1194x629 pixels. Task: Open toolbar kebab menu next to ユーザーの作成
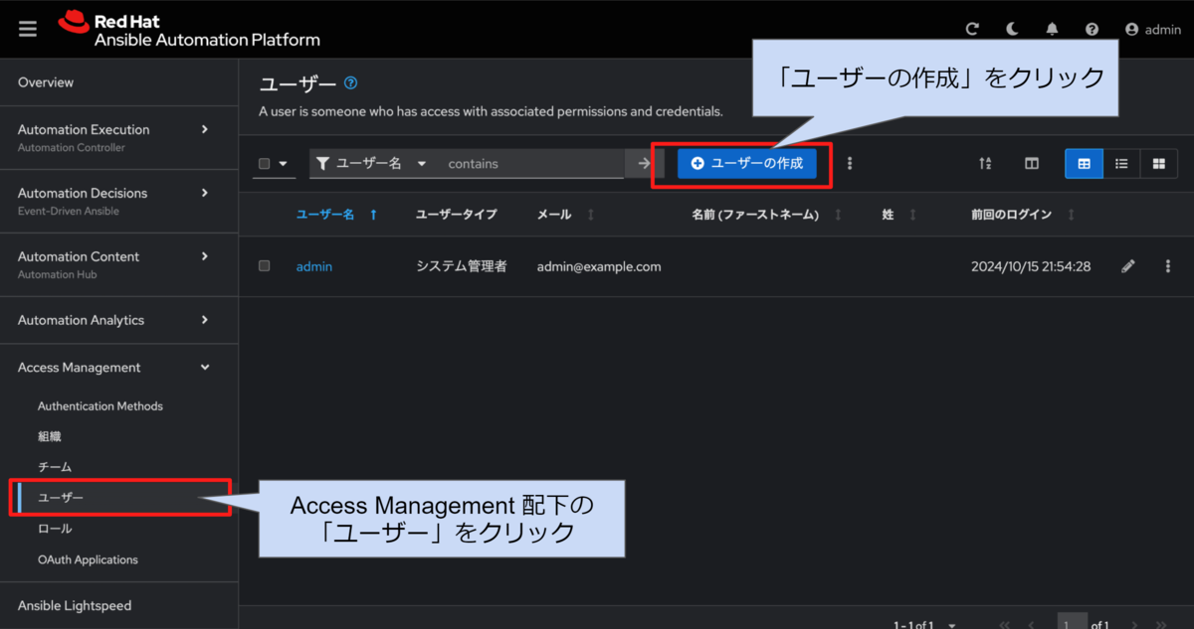pos(849,163)
